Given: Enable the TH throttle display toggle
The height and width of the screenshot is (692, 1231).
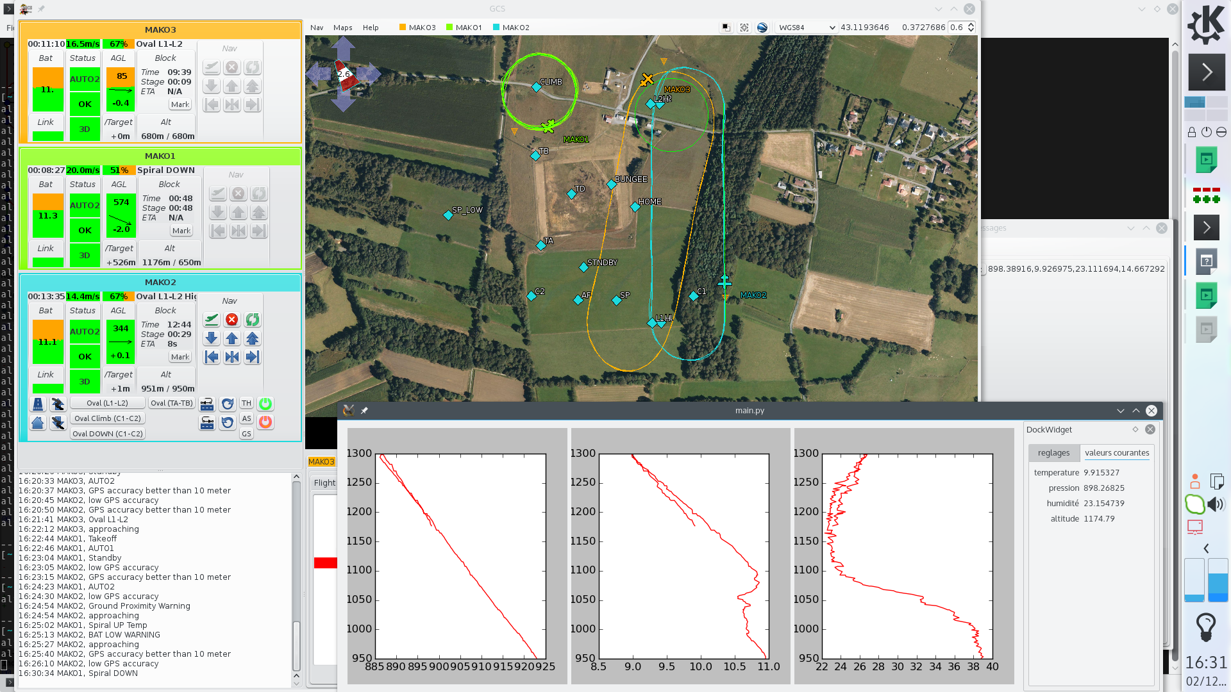Looking at the screenshot, I should tap(246, 404).
